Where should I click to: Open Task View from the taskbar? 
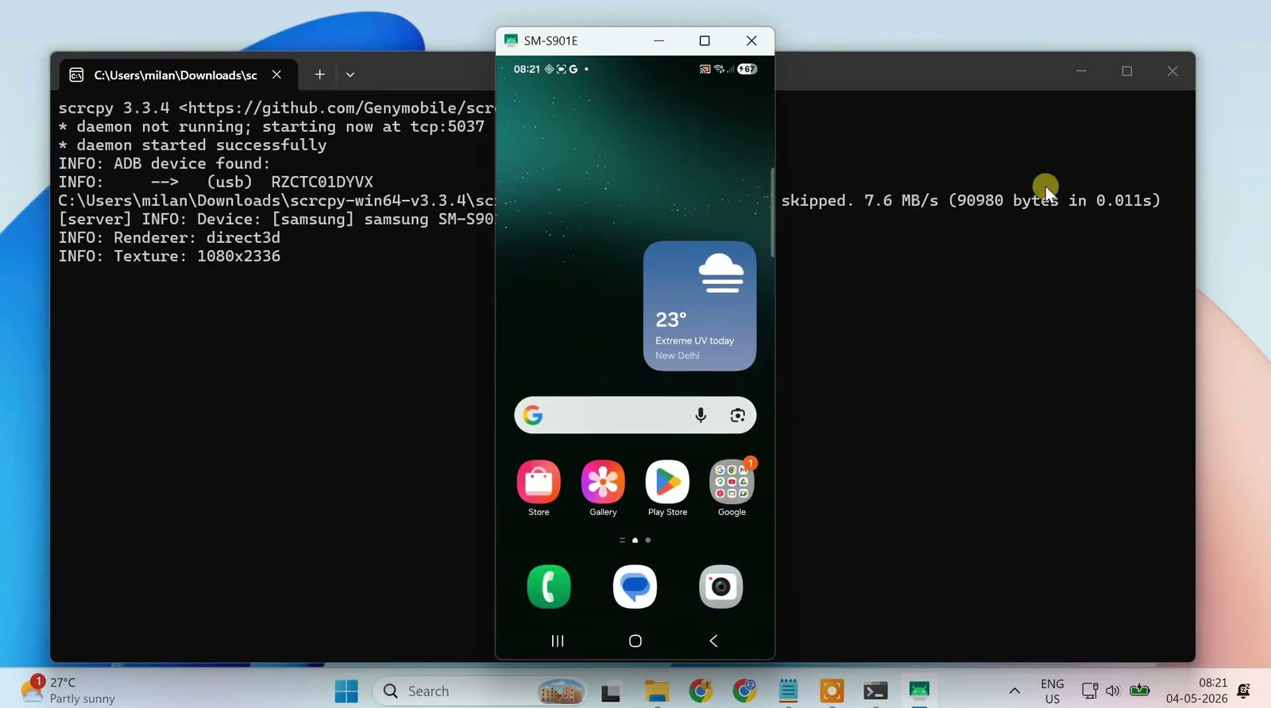click(610, 692)
